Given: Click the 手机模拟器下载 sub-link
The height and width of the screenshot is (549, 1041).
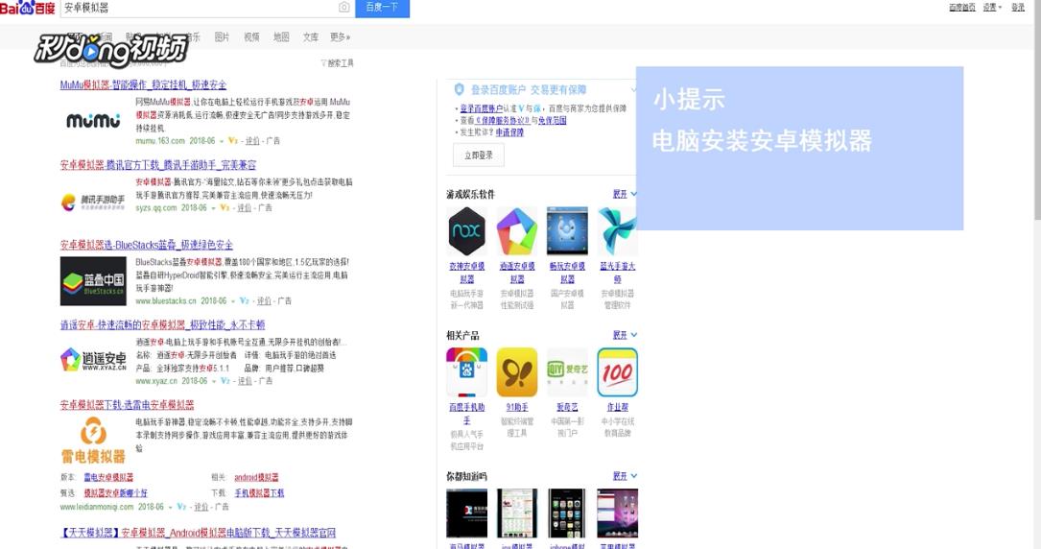Looking at the screenshot, I should coord(259,493).
